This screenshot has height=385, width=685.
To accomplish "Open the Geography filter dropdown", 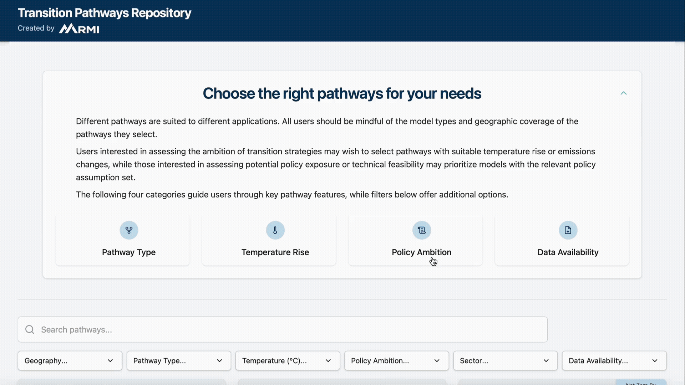I will [x=70, y=361].
